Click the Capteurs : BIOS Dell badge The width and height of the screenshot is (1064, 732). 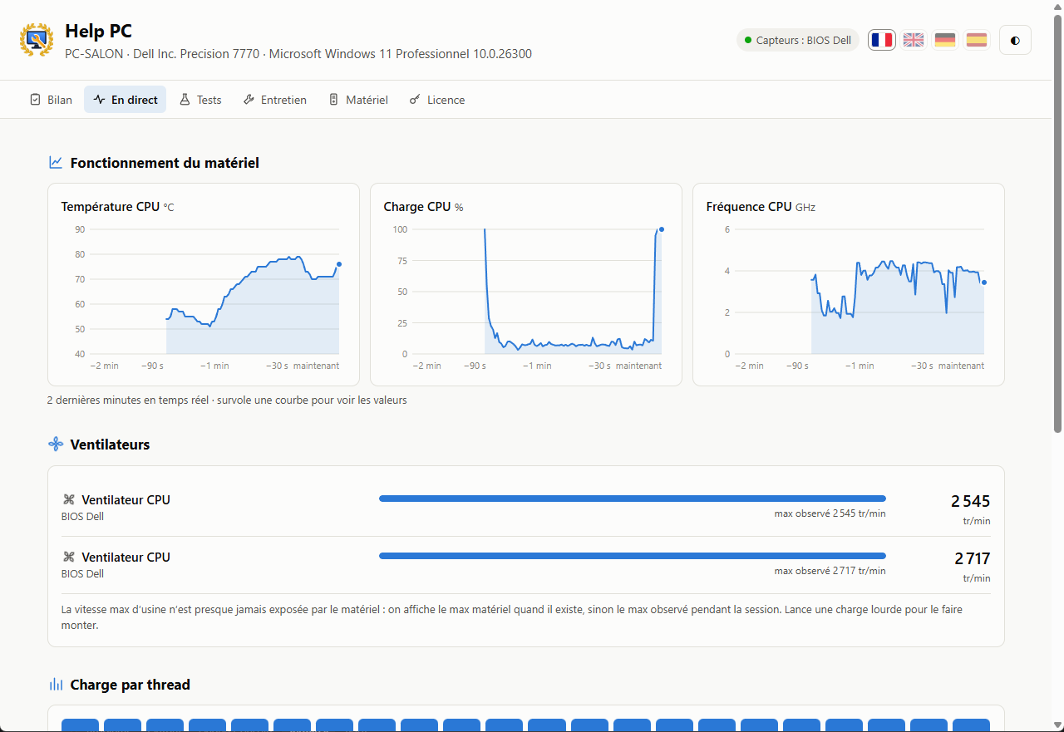pos(798,40)
